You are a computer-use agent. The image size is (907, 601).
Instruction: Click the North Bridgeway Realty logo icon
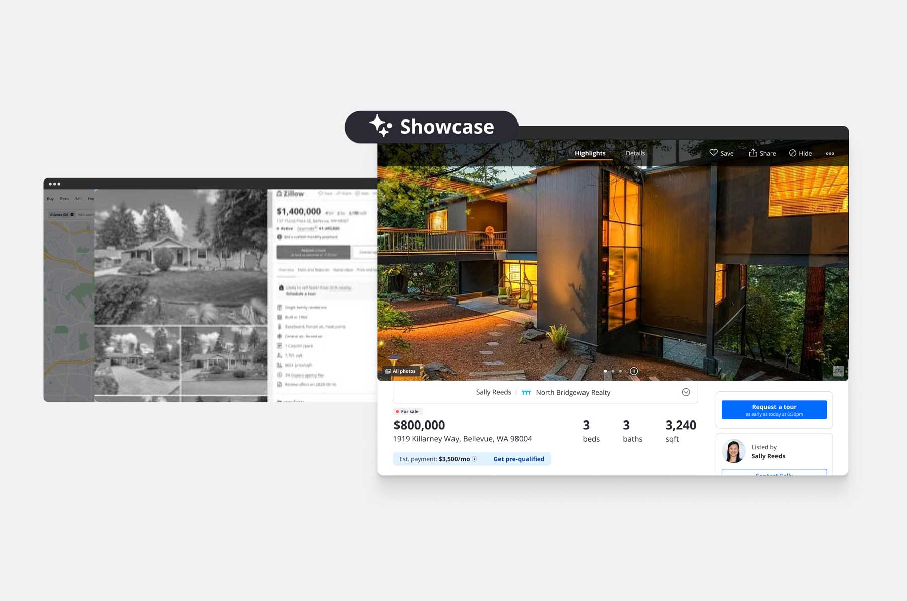tap(526, 392)
